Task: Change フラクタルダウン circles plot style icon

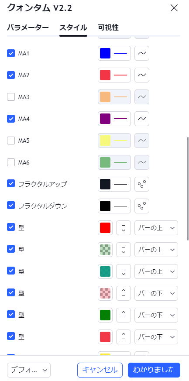Action: click(141, 206)
